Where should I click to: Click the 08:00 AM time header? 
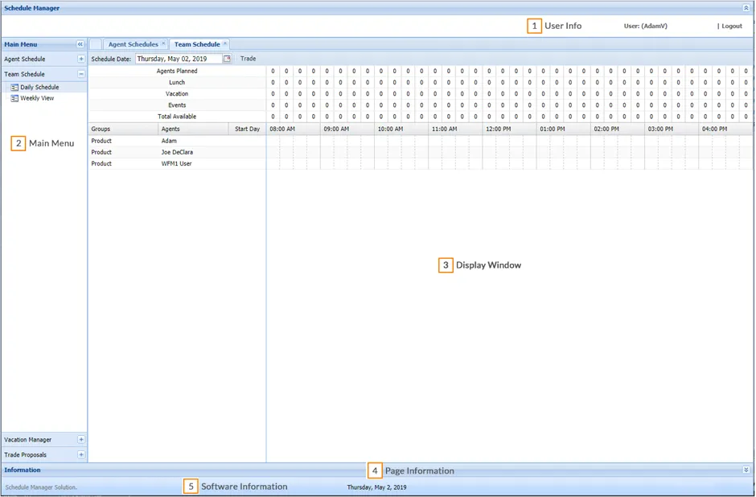coord(294,129)
